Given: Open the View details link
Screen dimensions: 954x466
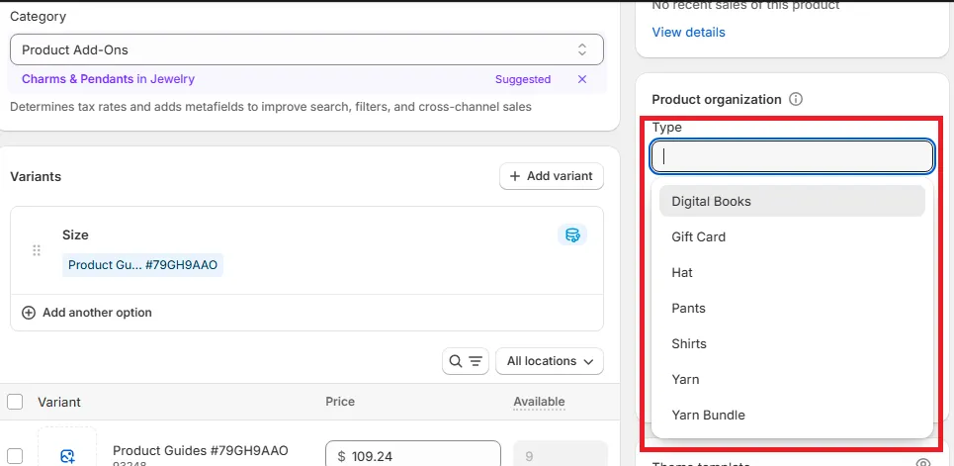Looking at the screenshot, I should 688,33.
